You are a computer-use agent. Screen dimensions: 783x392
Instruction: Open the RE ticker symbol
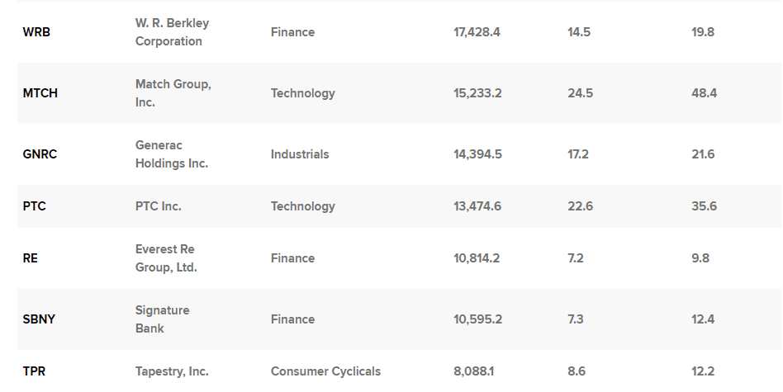click(x=31, y=258)
